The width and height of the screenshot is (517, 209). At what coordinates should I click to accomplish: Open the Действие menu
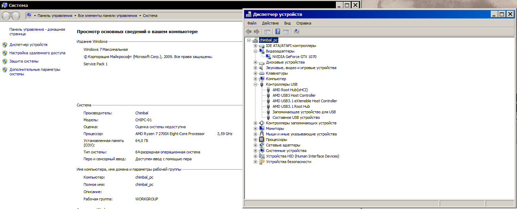[270, 23]
